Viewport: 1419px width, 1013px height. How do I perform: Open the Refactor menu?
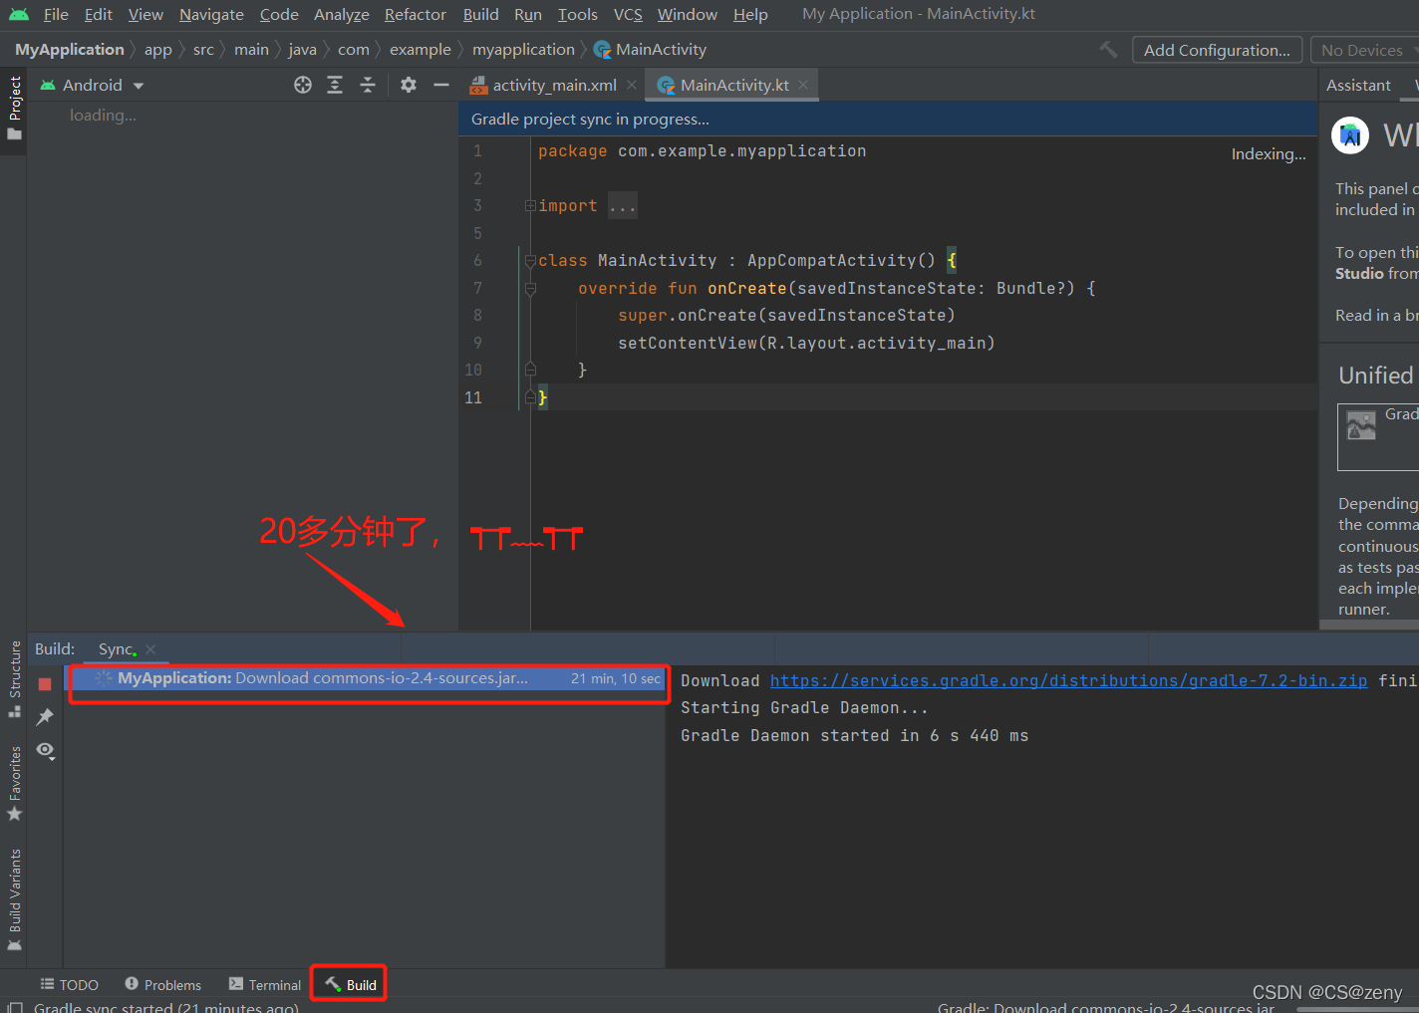pos(416,14)
